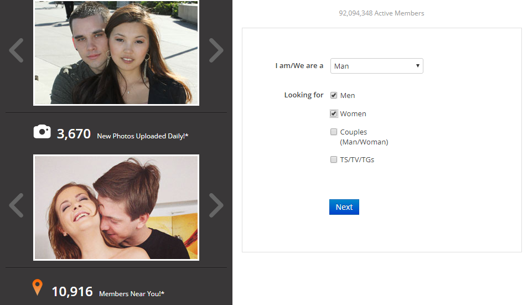Click 'New Photos Uploaded Daily!*' text
The image size is (528, 305).
tap(143, 136)
